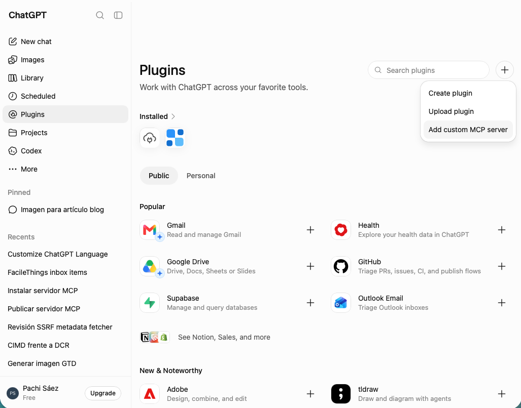Click the ChatGPT logo title
The image size is (521, 408).
click(27, 15)
